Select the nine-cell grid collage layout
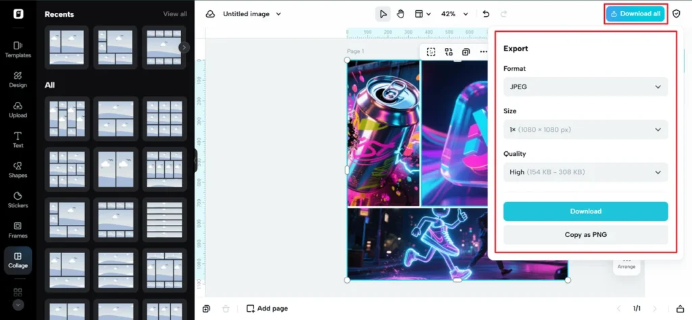 point(165,119)
